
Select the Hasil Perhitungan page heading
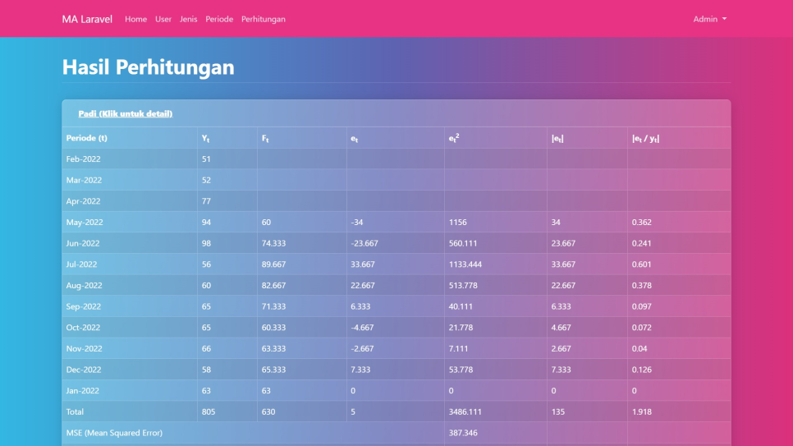tap(149, 67)
